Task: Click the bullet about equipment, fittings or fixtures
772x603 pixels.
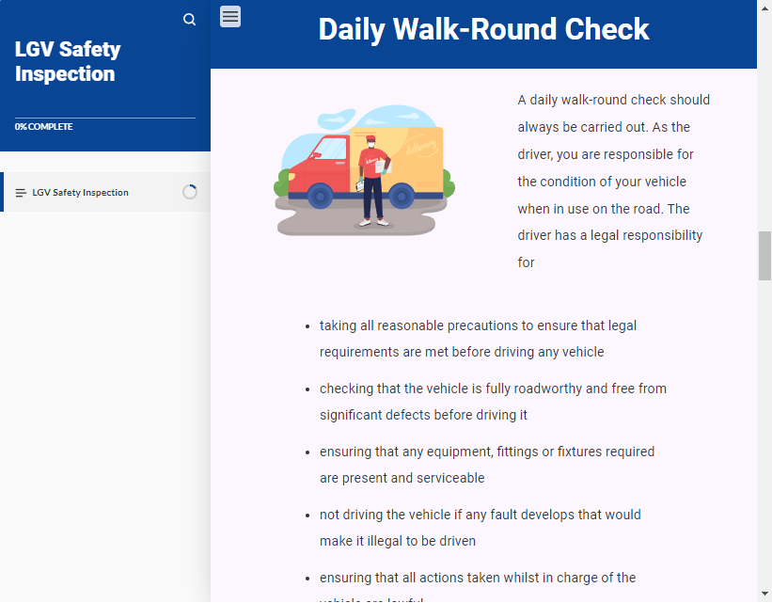Action: 486,465
